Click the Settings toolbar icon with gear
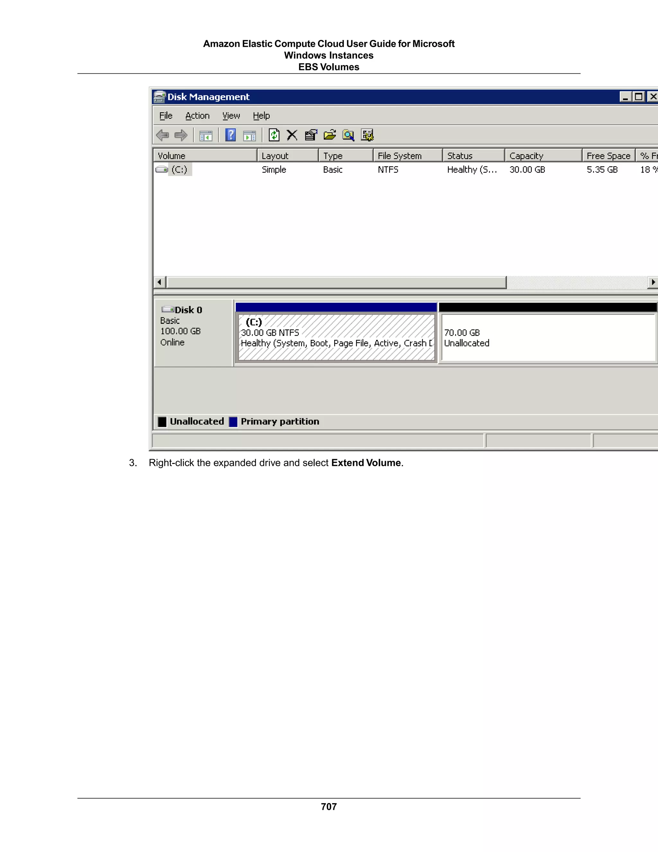 pos(367,135)
